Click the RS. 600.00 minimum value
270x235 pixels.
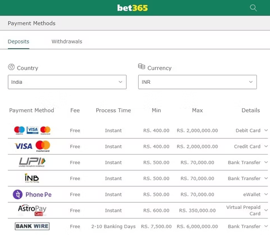pyautogui.click(x=156, y=211)
